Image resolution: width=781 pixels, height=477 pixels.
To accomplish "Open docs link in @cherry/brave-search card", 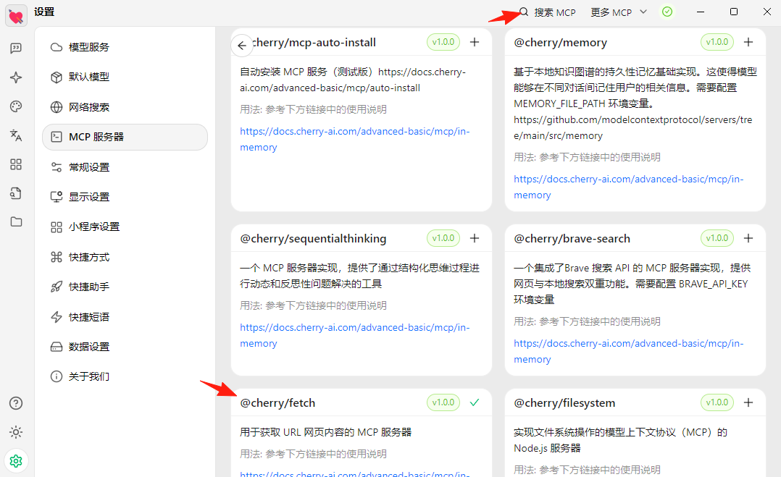I will pos(629,351).
